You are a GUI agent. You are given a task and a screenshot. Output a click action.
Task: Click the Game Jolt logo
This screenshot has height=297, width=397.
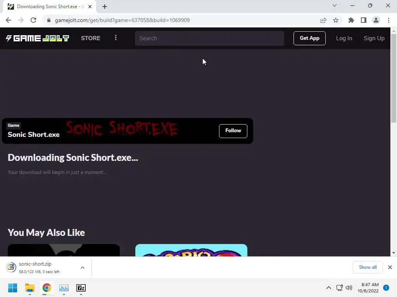pos(38,38)
